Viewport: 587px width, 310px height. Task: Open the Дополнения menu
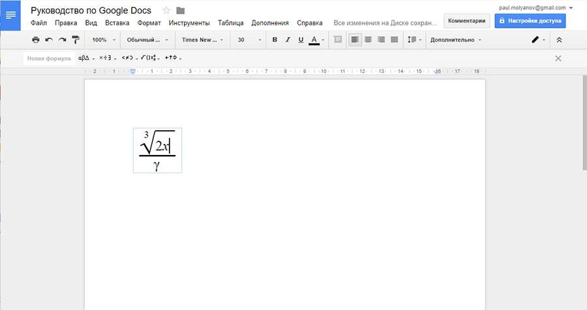pyautogui.click(x=270, y=23)
